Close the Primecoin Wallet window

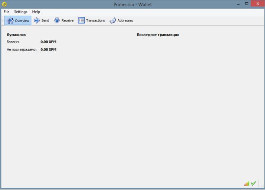tap(258, 4)
